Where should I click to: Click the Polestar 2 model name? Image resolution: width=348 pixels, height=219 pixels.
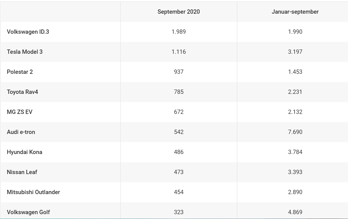pyautogui.click(x=20, y=72)
